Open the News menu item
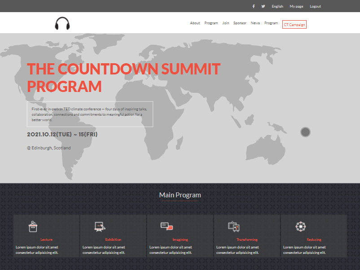Viewport: 360px width, 270px height. (255, 23)
